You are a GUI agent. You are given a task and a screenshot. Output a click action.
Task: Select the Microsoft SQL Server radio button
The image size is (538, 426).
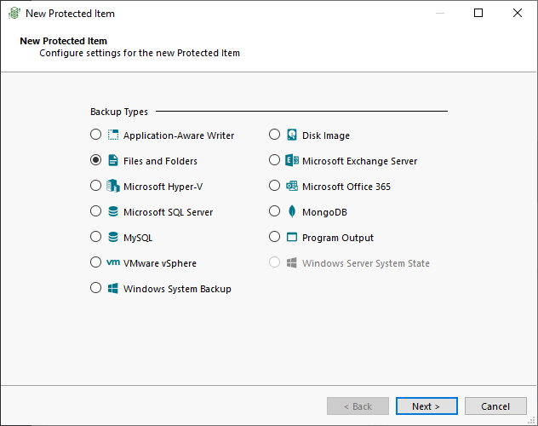(95, 211)
